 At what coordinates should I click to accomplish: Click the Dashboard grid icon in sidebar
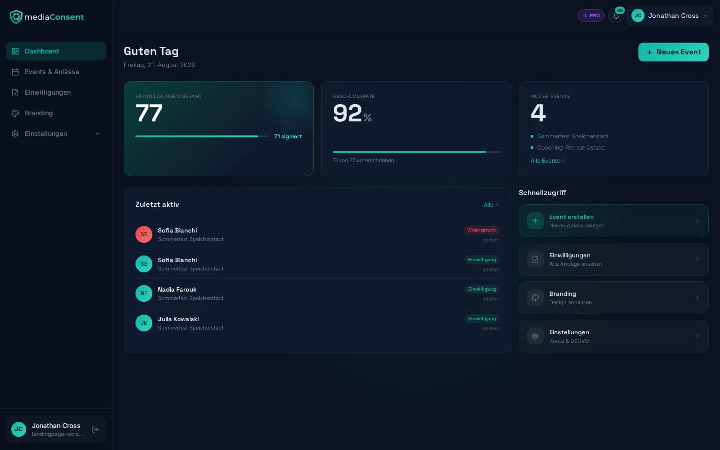click(x=15, y=51)
